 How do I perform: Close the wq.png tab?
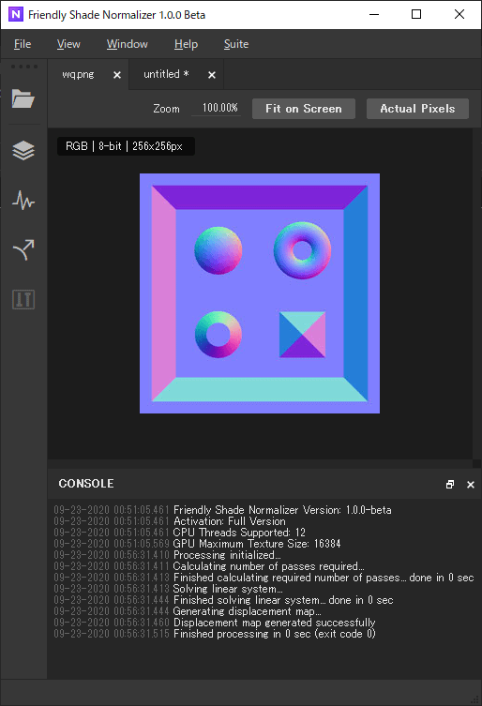117,75
